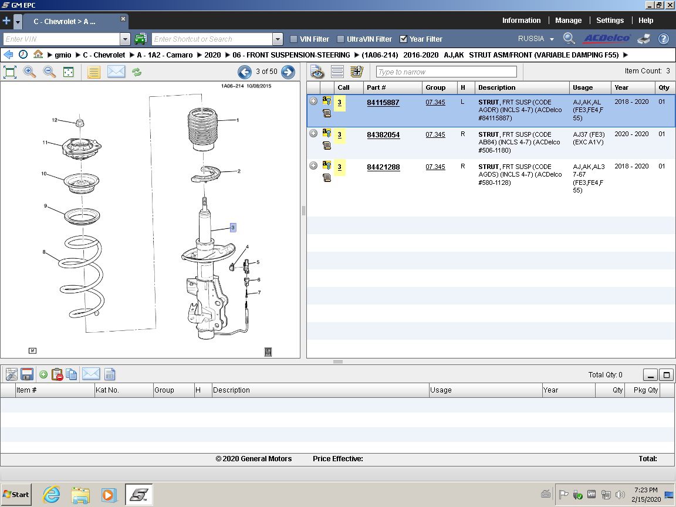Open the Enter VIN dropdown arrow

click(x=125, y=39)
